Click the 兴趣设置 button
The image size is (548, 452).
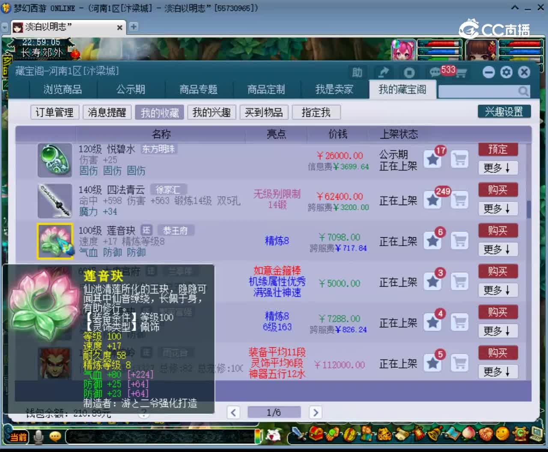pyautogui.click(x=504, y=112)
